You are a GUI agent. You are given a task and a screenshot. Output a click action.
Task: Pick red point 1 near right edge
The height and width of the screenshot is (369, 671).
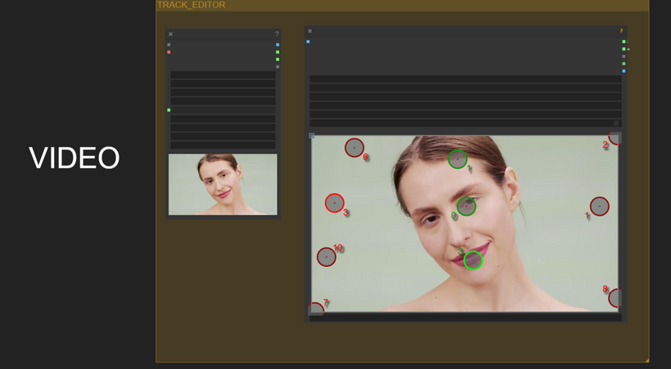(x=599, y=207)
